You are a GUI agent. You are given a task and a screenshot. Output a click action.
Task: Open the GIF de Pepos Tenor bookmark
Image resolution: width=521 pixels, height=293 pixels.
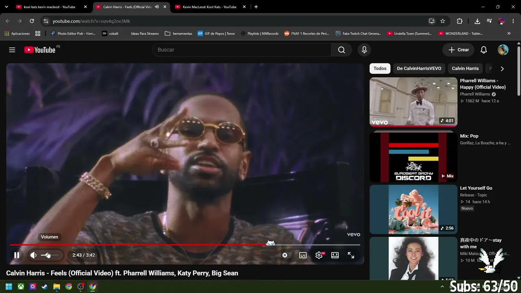(216, 33)
